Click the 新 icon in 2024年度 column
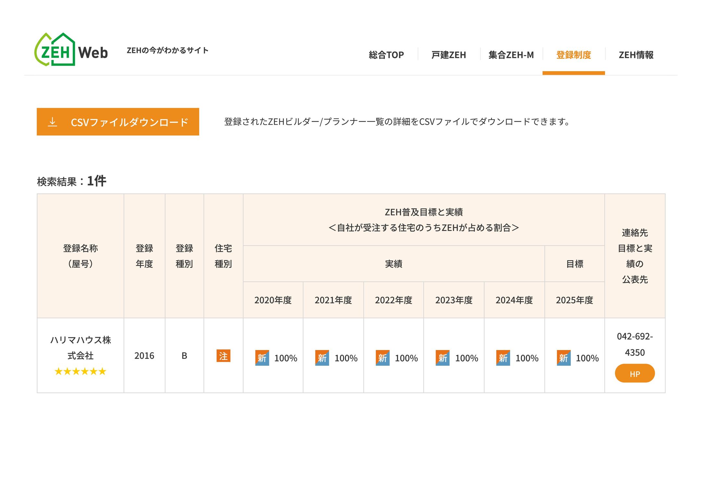 coord(503,358)
